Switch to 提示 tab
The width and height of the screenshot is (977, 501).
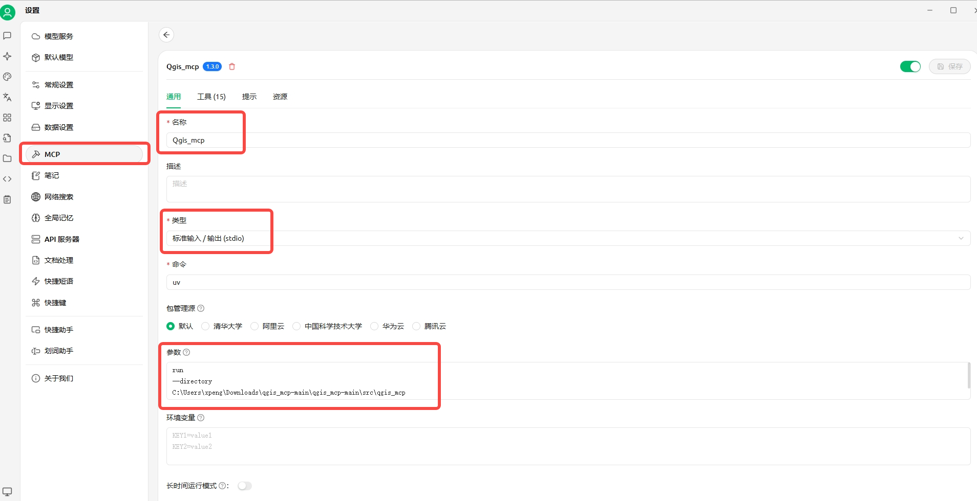(x=249, y=97)
